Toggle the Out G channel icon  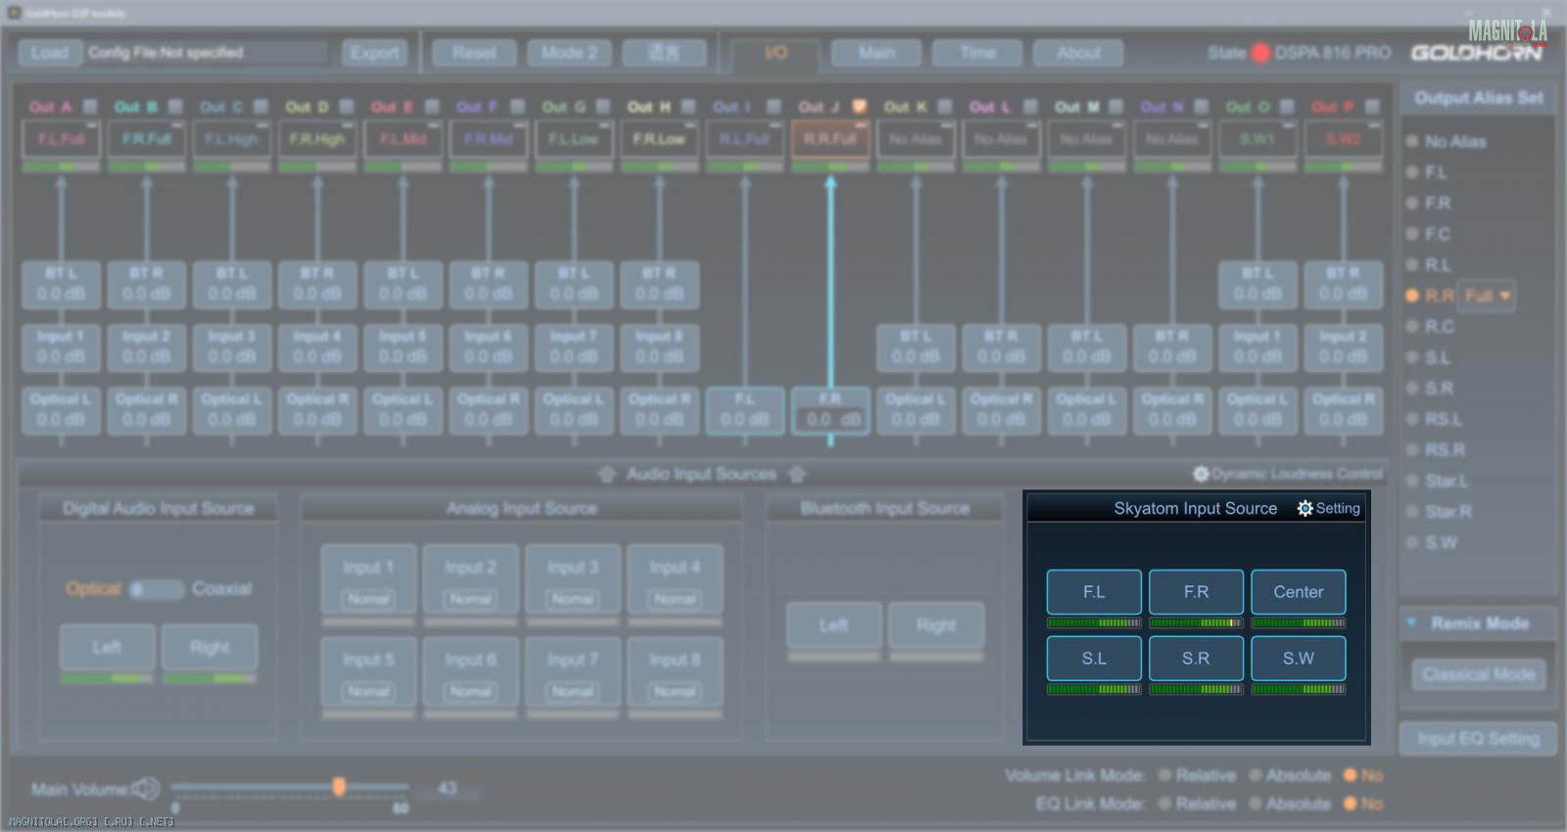[x=603, y=106]
